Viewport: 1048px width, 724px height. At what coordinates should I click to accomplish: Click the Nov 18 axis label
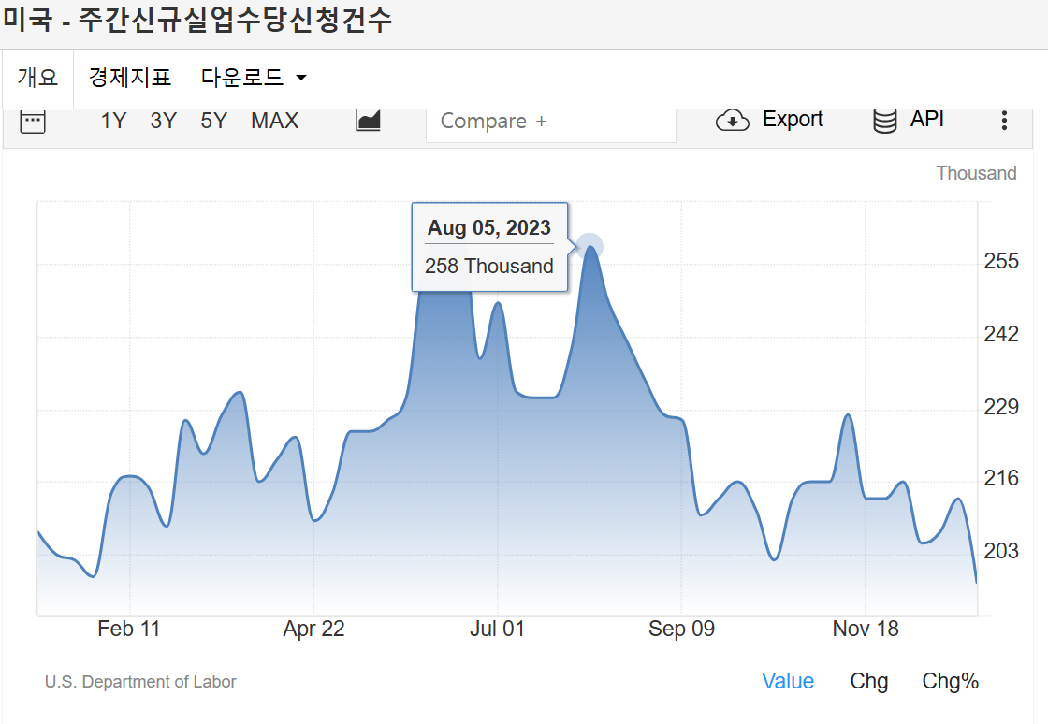[x=866, y=629]
